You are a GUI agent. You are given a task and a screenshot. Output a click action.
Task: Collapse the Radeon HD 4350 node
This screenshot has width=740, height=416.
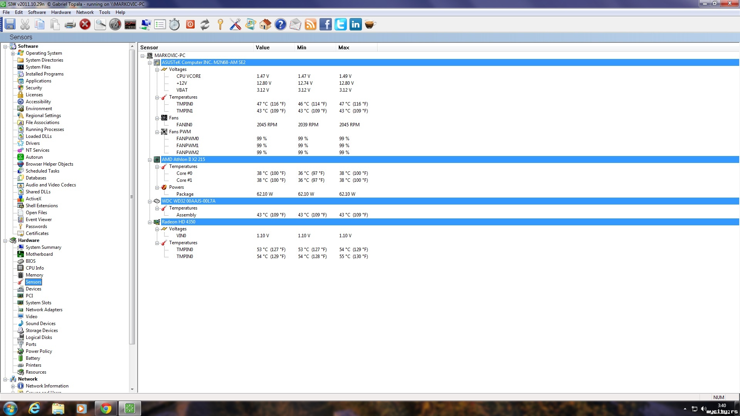tap(150, 222)
